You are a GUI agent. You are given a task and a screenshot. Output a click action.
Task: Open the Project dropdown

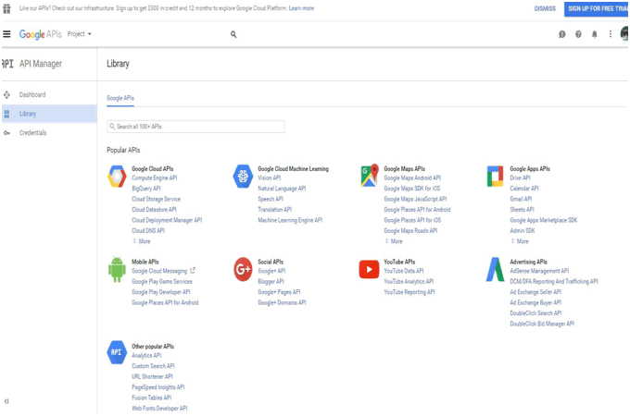coord(79,34)
